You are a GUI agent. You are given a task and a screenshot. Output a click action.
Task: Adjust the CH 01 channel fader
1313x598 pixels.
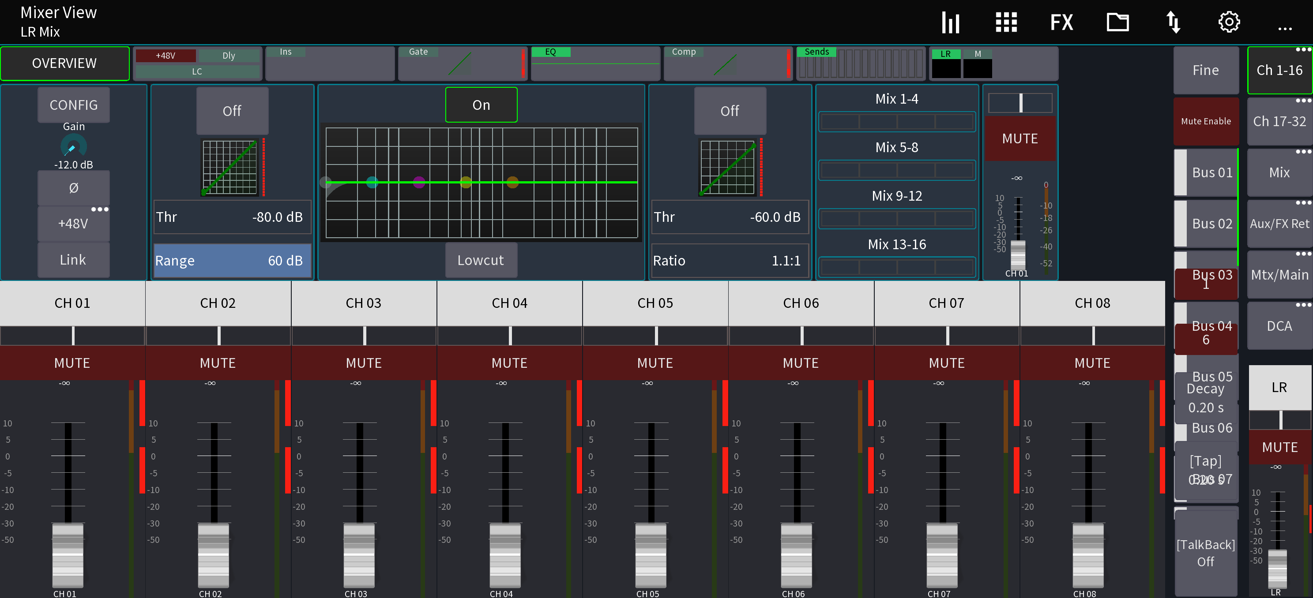point(67,555)
